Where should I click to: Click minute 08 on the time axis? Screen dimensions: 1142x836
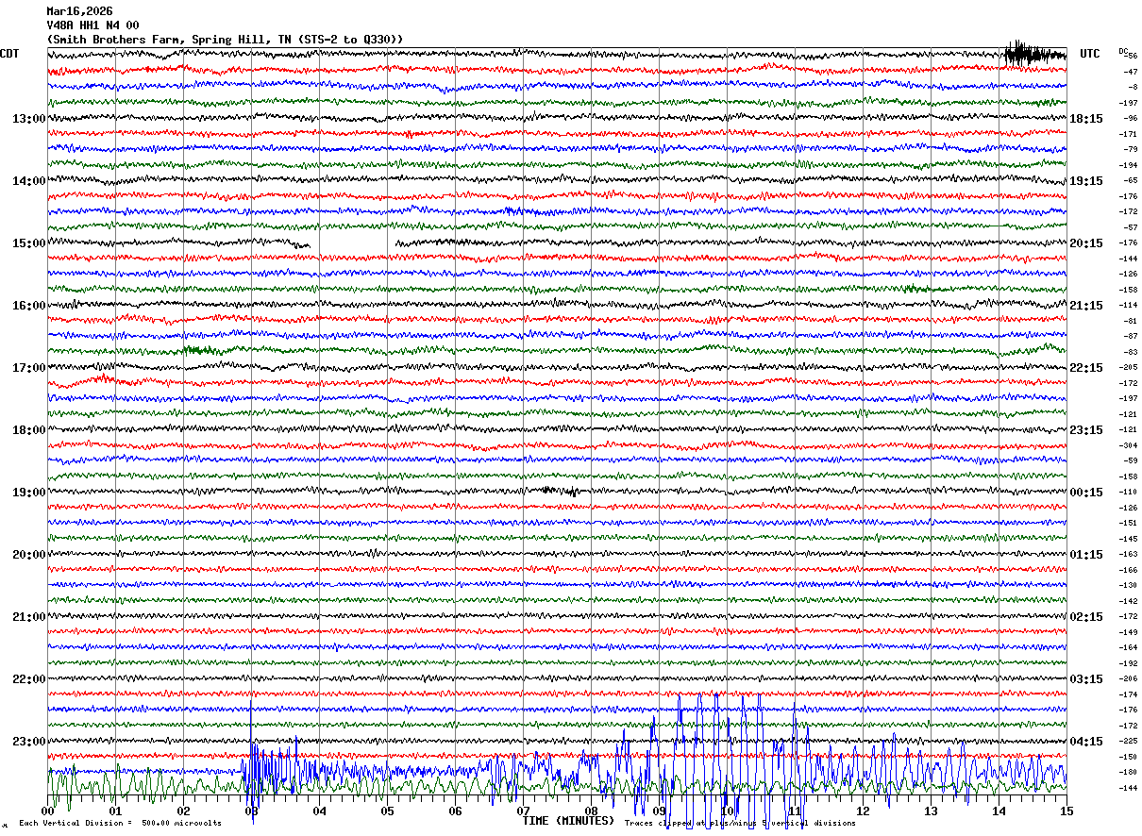[x=592, y=811]
